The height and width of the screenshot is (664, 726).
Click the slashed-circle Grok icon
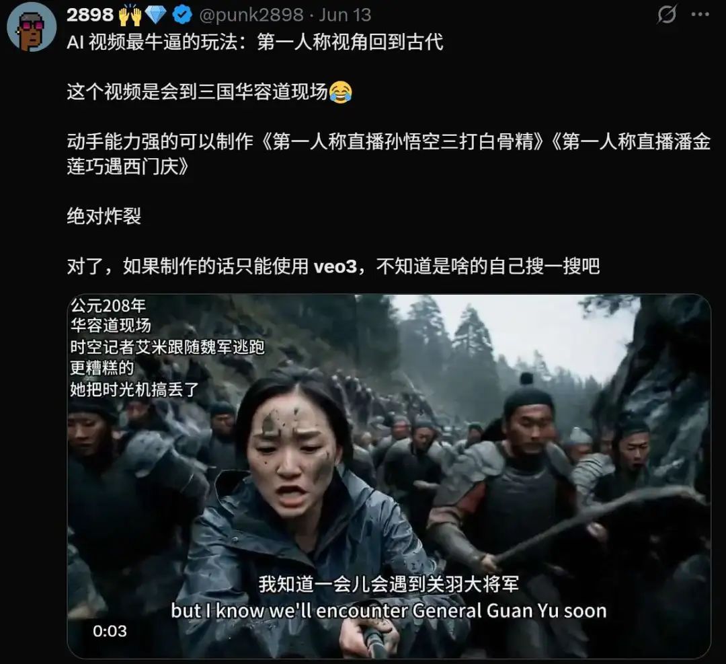coord(667,14)
